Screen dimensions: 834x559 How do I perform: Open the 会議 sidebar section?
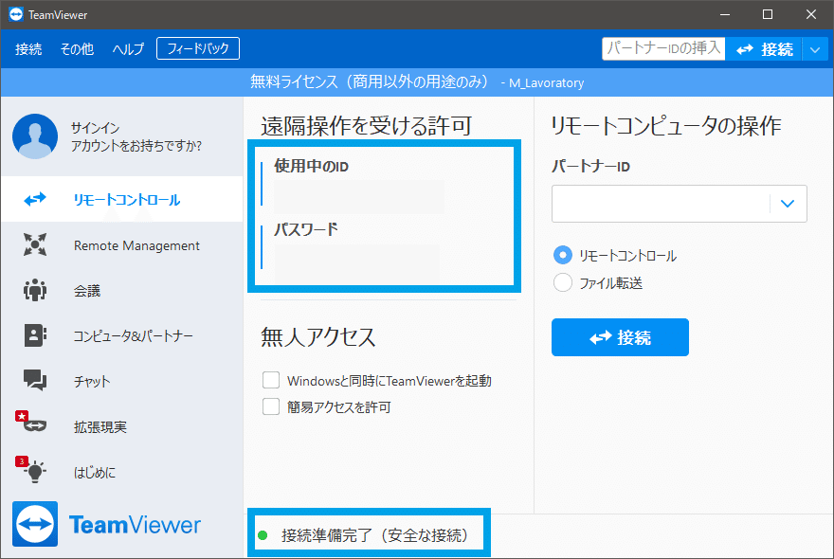click(x=122, y=291)
